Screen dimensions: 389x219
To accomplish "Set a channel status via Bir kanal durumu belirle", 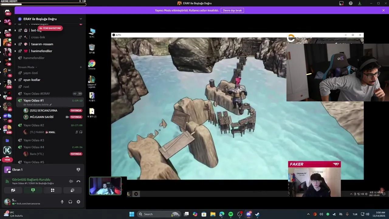I will (37, 105).
